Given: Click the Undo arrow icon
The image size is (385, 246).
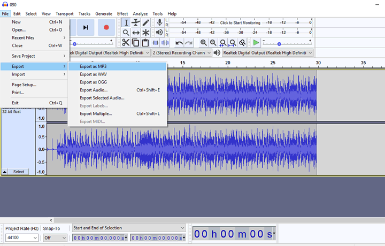Looking at the screenshot, I should point(179,43).
